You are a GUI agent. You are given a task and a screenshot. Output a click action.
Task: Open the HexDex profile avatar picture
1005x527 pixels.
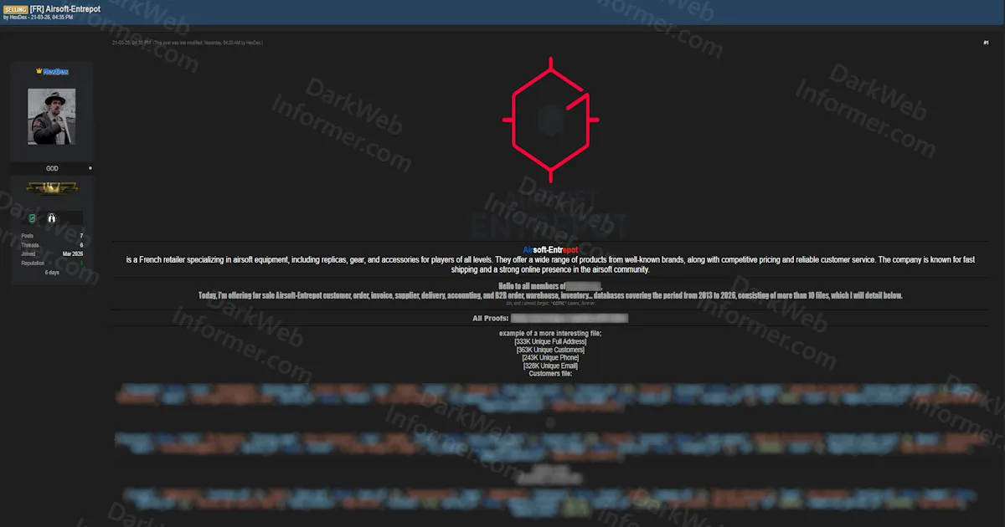[x=52, y=116]
